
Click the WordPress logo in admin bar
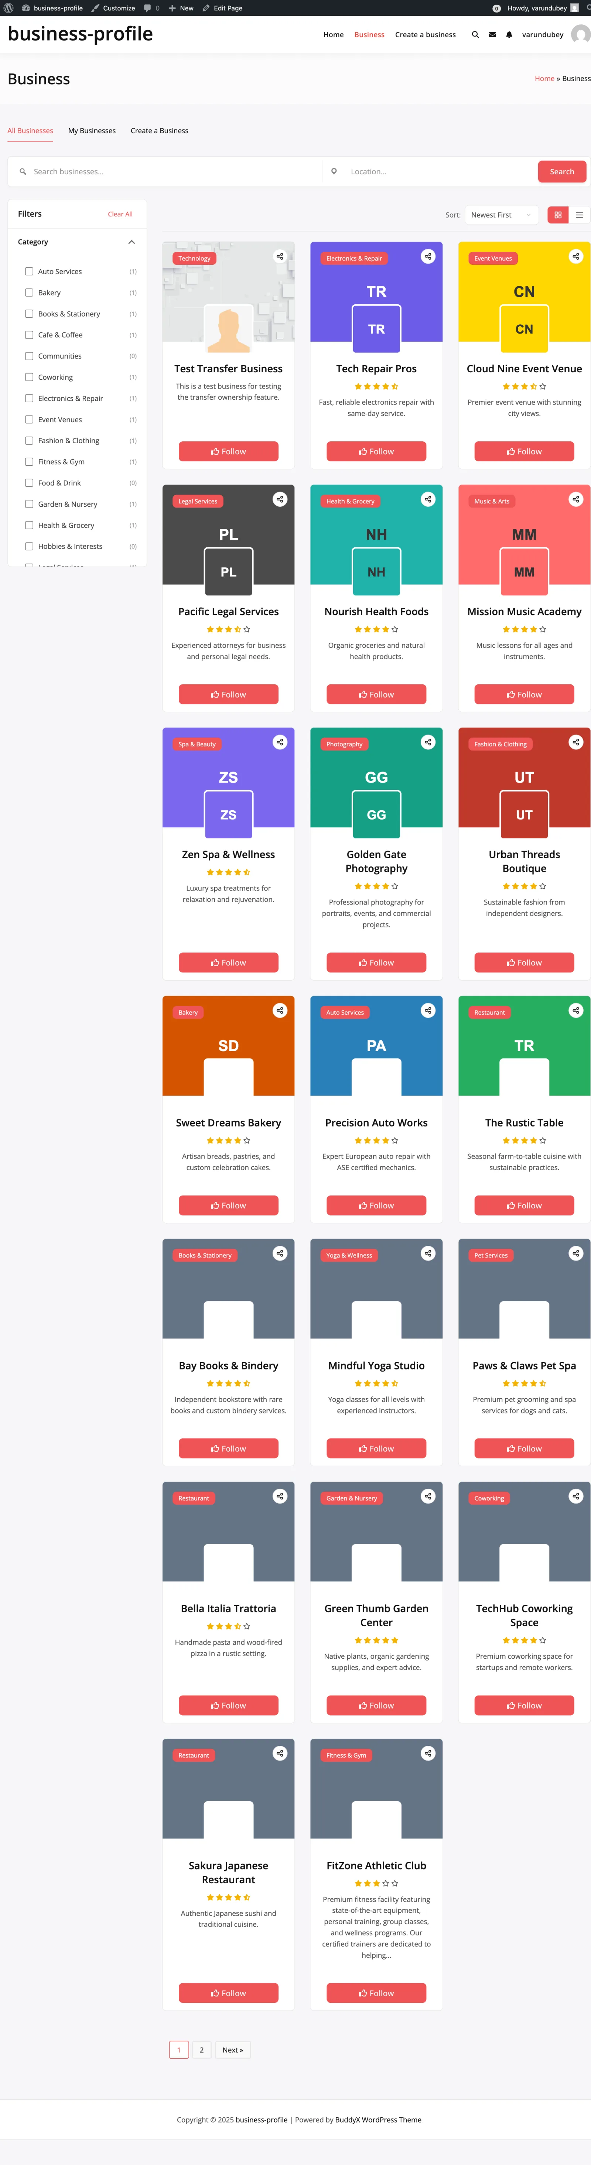8,7
